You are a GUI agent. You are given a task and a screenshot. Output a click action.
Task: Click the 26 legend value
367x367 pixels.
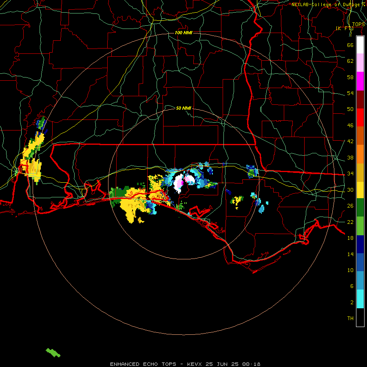(350, 206)
